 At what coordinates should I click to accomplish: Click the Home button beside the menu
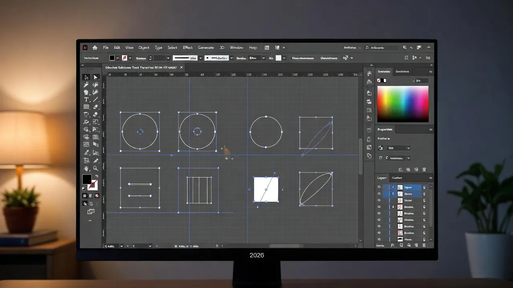pos(95,47)
